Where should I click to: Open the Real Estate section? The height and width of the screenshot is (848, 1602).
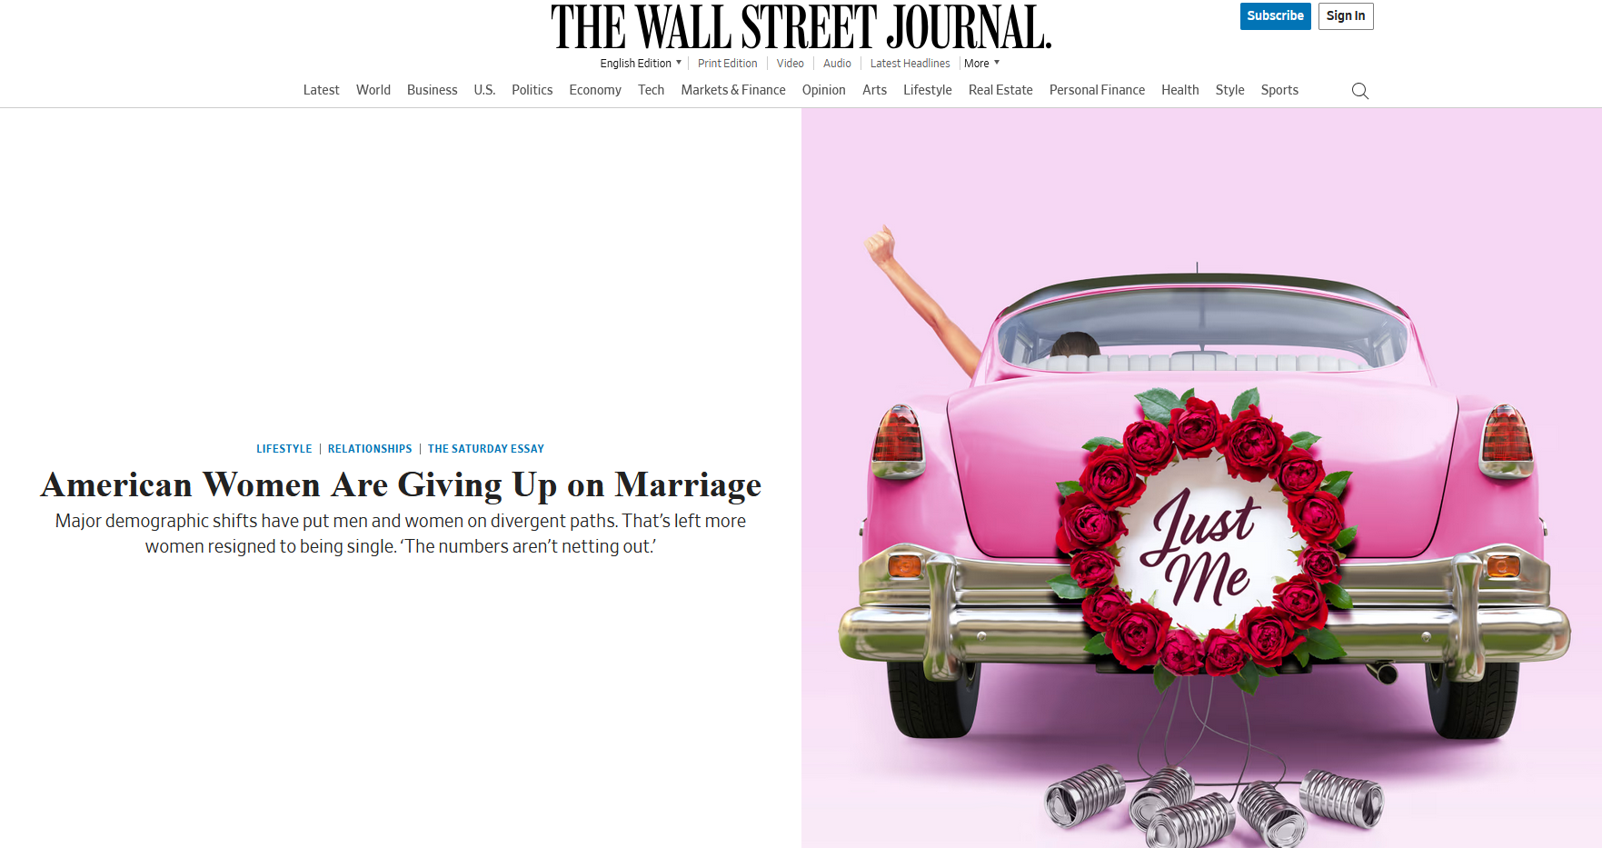[1000, 90]
